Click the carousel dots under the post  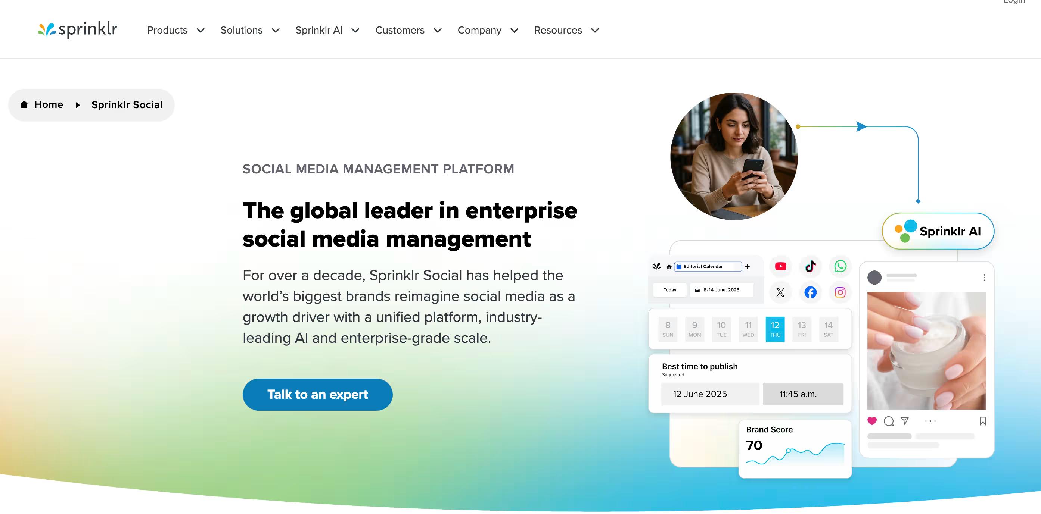[x=930, y=421]
